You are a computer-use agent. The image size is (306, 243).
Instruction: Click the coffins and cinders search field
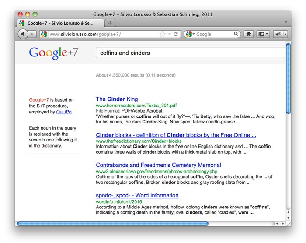[190, 53]
